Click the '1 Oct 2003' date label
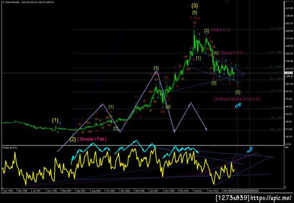Screen dimensions: 294x203 pyautogui.click(x=110, y=191)
